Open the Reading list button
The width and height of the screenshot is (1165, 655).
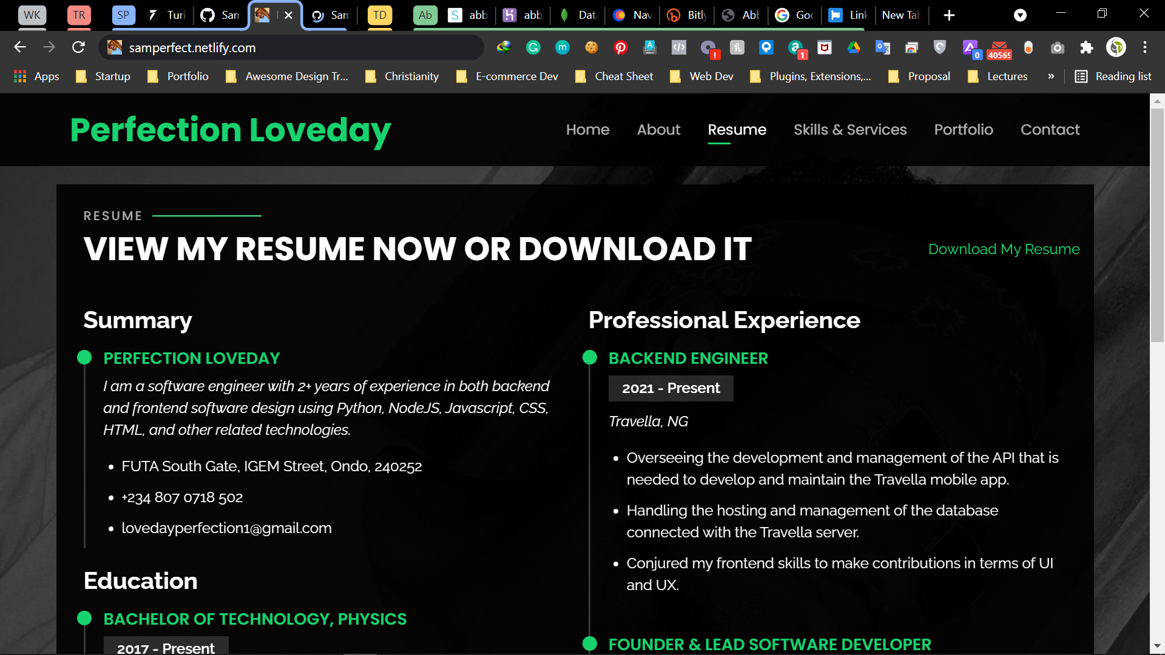(1113, 76)
